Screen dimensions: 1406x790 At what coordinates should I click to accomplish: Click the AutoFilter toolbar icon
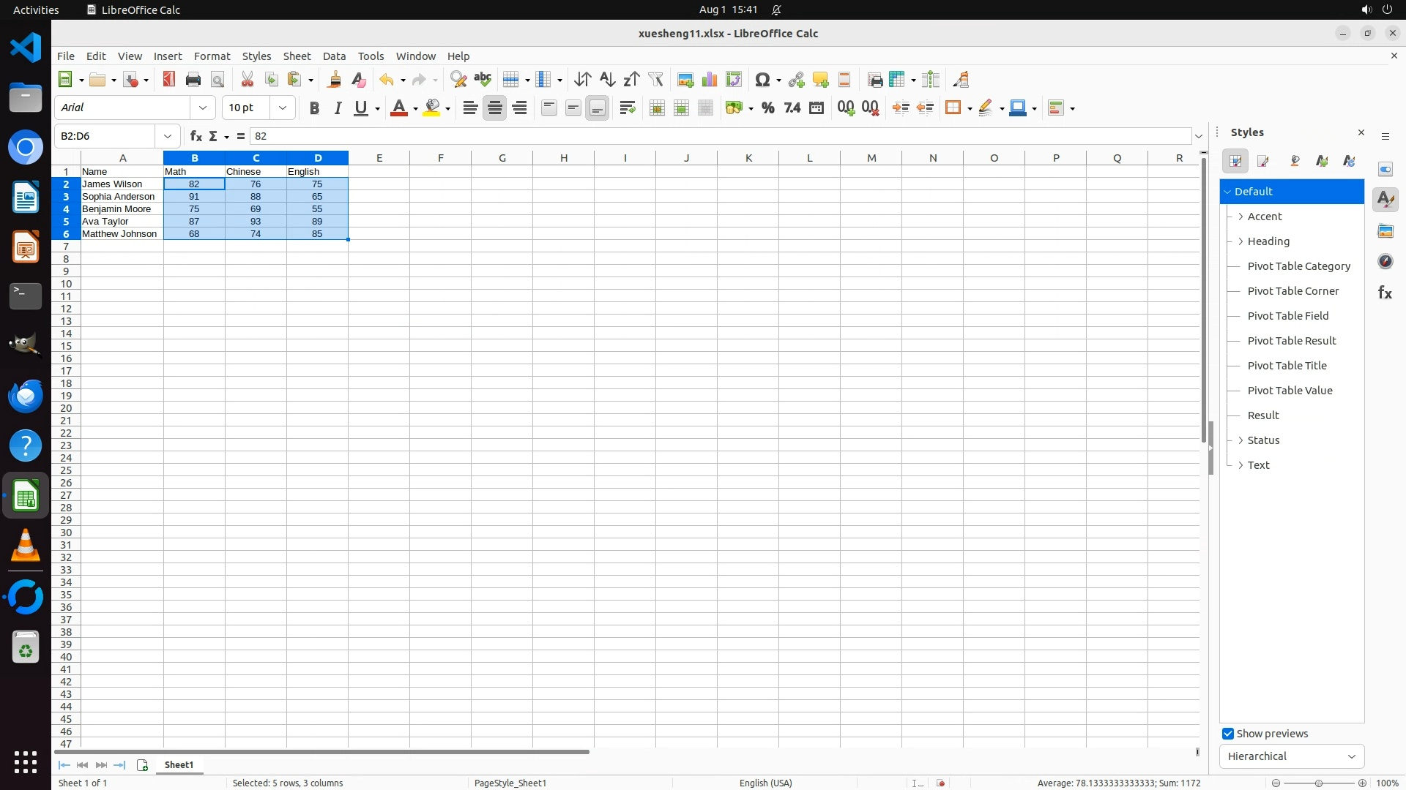[655, 80]
